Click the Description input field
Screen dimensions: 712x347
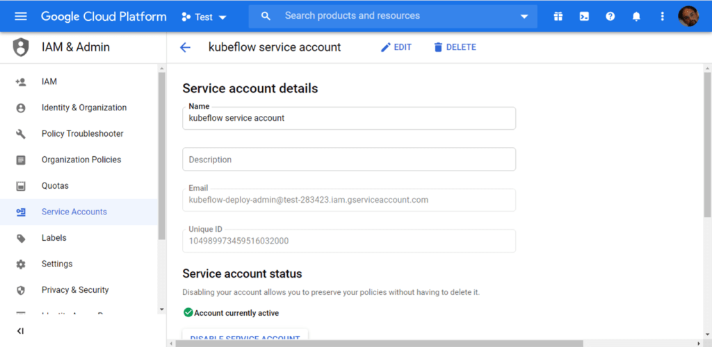[x=349, y=160]
